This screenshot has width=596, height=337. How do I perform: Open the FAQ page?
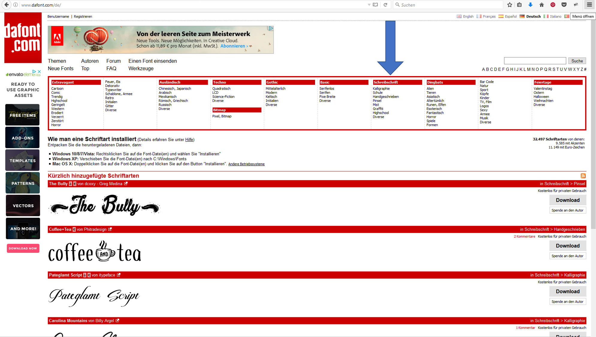pyautogui.click(x=111, y=68)
